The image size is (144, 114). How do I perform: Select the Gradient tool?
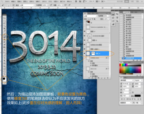(x=4, y=47)
